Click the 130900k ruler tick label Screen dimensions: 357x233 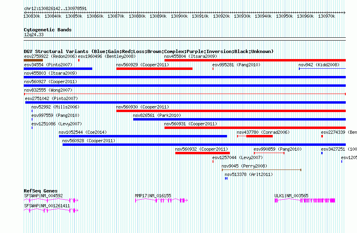pyautogui.click(x=179, y=16)
